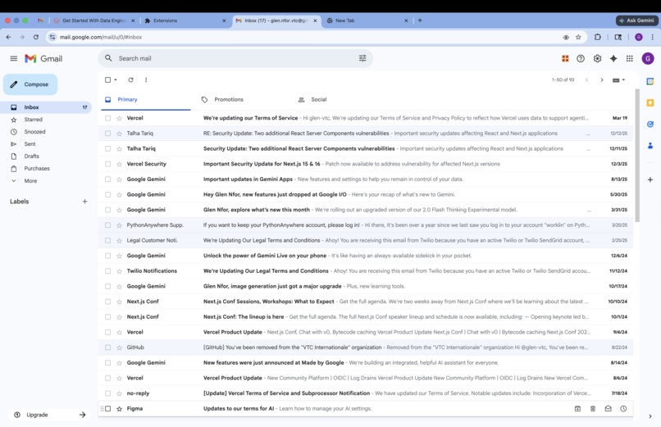Archive the Figma email
This screenshot has width=661, height=427.
(577, 408)
